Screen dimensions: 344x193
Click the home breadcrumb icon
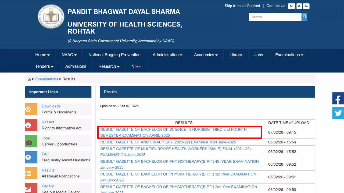point(29,79)
